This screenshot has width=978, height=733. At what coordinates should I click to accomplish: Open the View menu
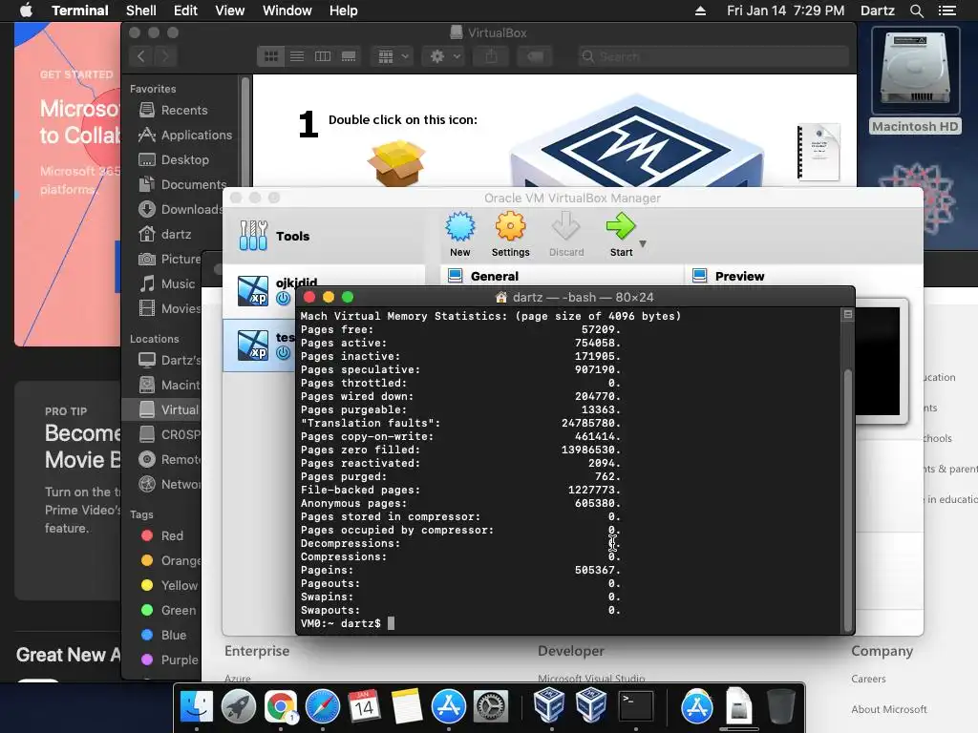229,10
